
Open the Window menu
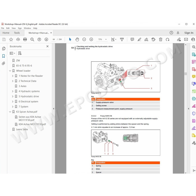tap(27, 28)
